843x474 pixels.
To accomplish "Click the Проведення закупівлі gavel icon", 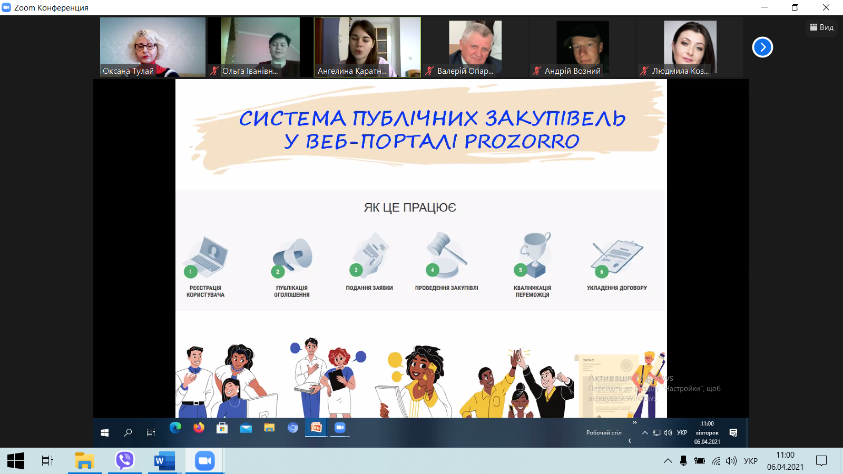I will tap(446, 255).
